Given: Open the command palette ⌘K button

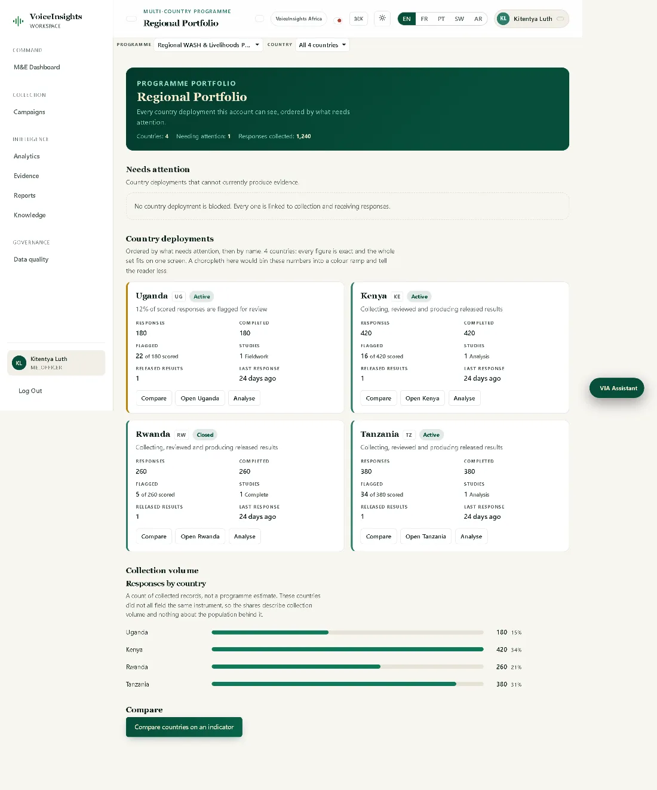Looking at the screenshot, I should click(358, 19).
